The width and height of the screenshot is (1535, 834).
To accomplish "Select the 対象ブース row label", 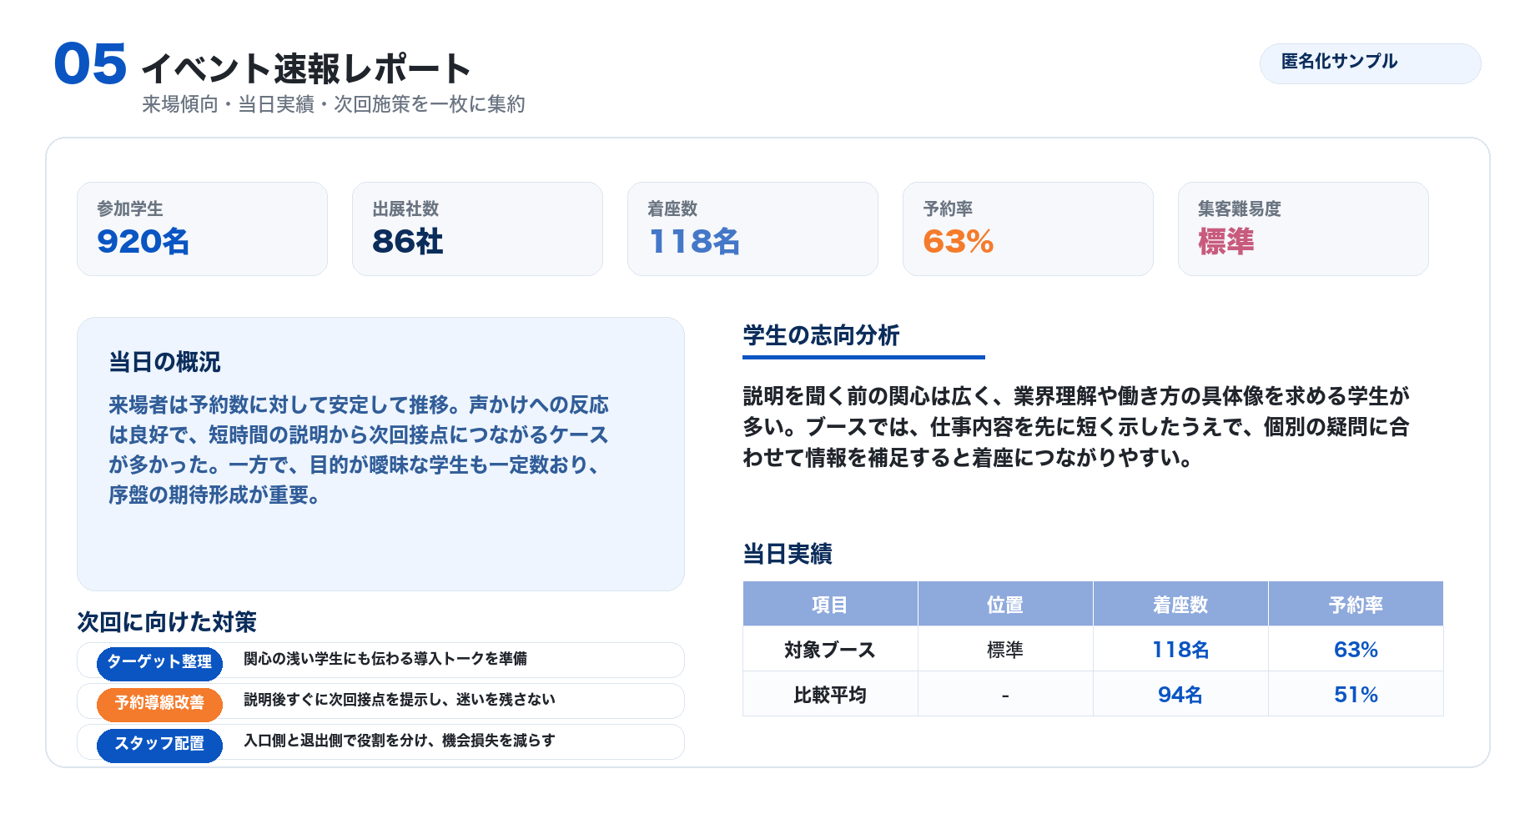I will point(830,649).
